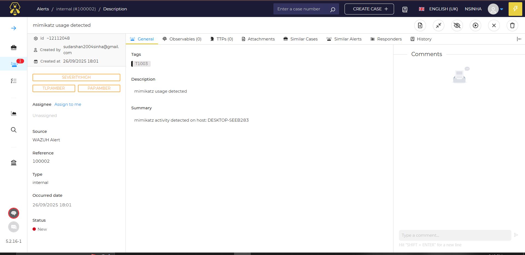
Task: Collapse the Comments panel arrow icon
Action: 519,39
